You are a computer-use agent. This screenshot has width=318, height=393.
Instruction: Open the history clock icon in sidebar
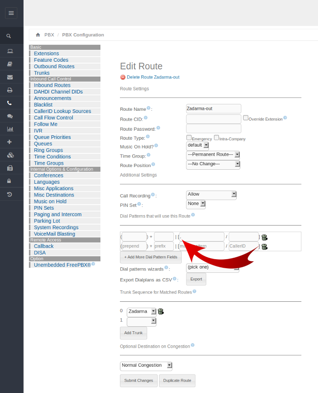[10, 194]
